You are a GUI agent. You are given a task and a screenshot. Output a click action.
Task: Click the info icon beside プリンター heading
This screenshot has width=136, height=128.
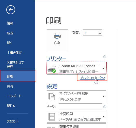(x=105, y=57)
